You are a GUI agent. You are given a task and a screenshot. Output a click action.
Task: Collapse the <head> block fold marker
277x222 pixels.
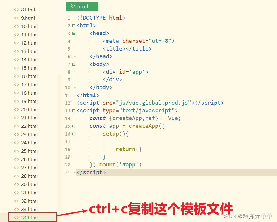tap(73, 33)
